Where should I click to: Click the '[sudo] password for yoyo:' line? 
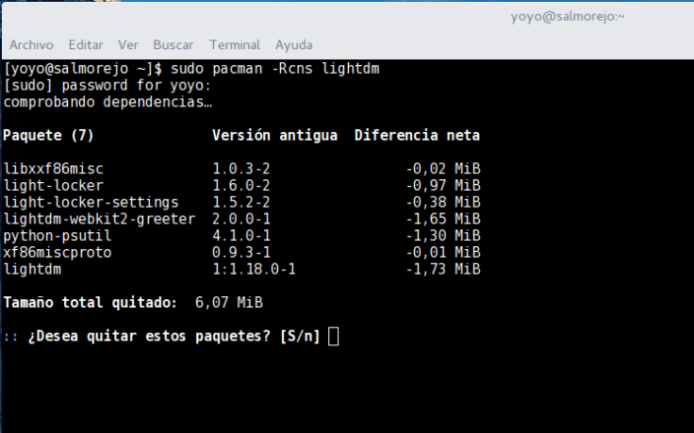point(107,86)
